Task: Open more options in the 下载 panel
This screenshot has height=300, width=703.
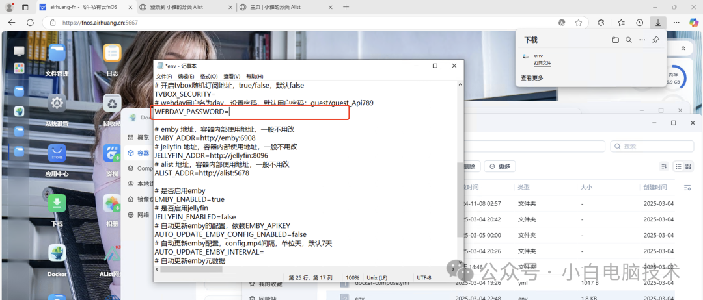Action: point(642,40)
